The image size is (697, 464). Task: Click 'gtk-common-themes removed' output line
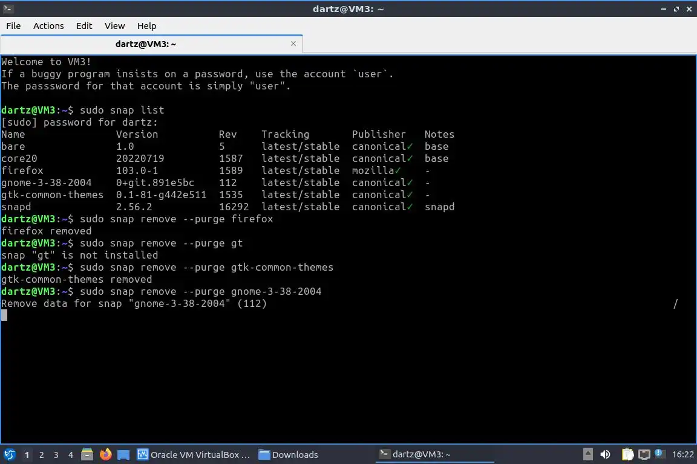[x=76, y=279]
